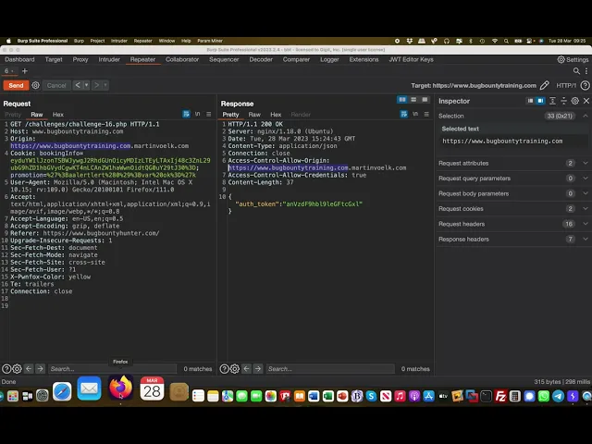Toggle \n display in the response

pyautogui.click(x=415, y=114)
